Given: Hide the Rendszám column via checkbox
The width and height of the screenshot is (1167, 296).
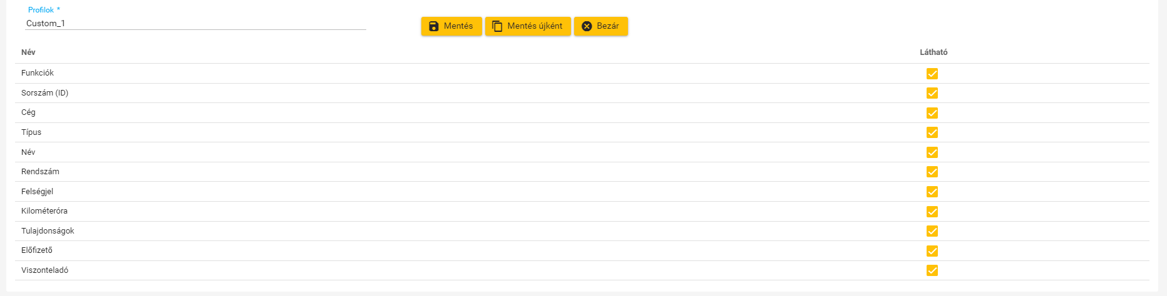Looking at the screenshot, I should tap(932, 172).
